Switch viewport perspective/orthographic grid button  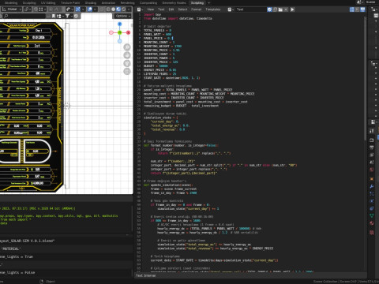(x=127, y=71)
